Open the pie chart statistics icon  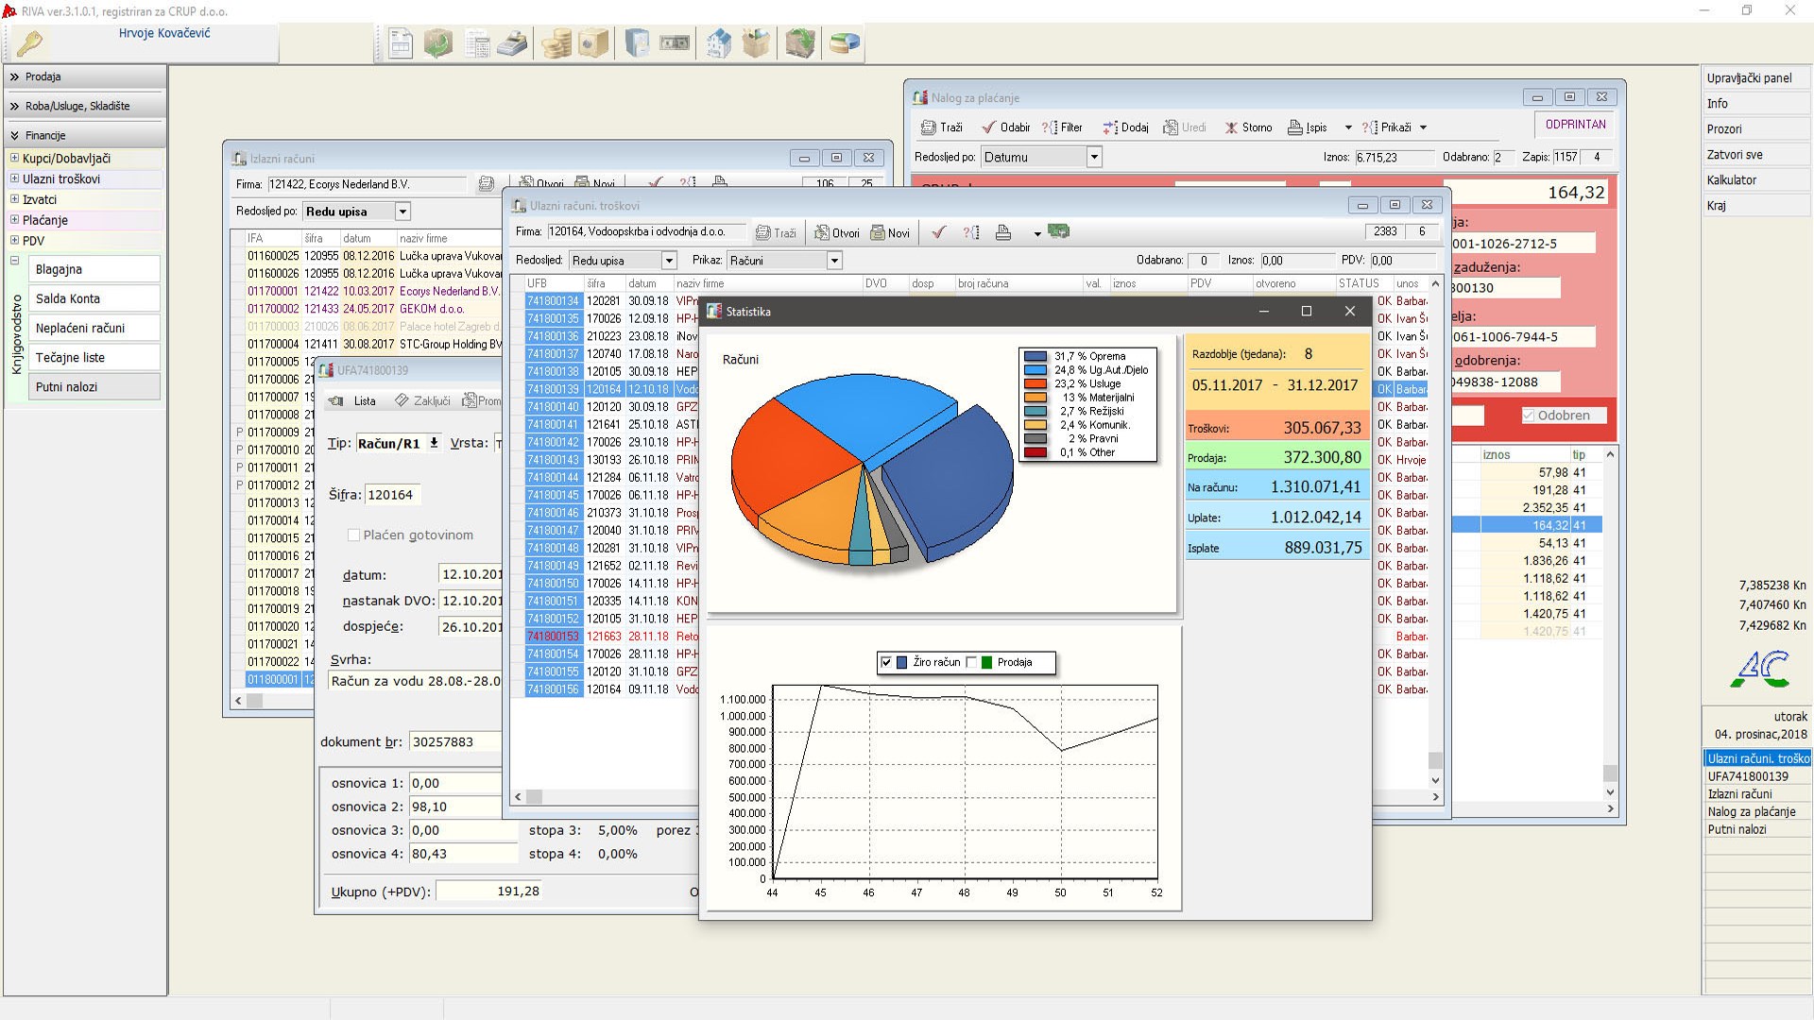click(x=845, y=43)
